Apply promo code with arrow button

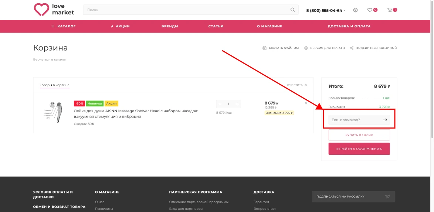click(385, 120)
